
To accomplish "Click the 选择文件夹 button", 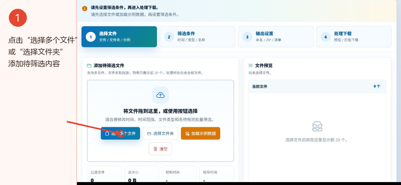I will click(x=160, y=133).
